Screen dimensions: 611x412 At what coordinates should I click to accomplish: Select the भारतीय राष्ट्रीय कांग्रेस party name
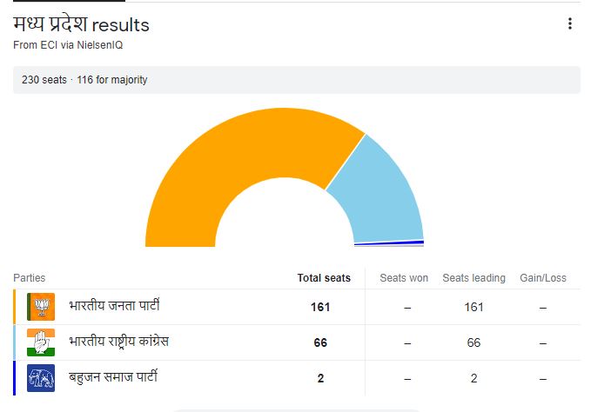click(x=119, y=342)
